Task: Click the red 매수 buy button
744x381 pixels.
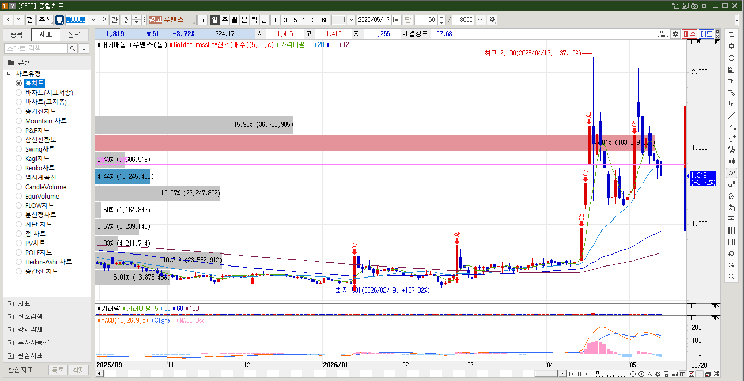Action: 690,34
